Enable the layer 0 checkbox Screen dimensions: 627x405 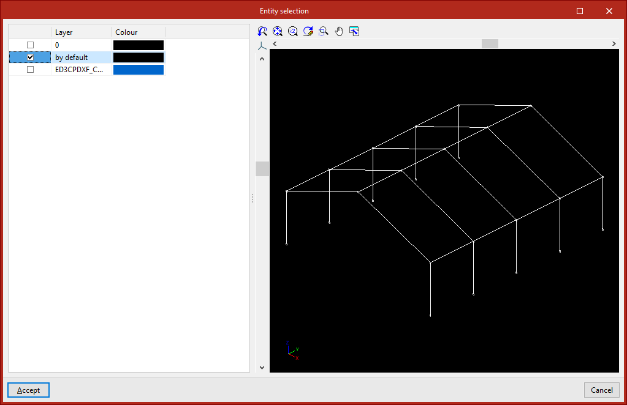31,45
